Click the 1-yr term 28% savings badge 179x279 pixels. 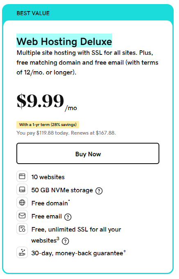click(x=48, y=124)
